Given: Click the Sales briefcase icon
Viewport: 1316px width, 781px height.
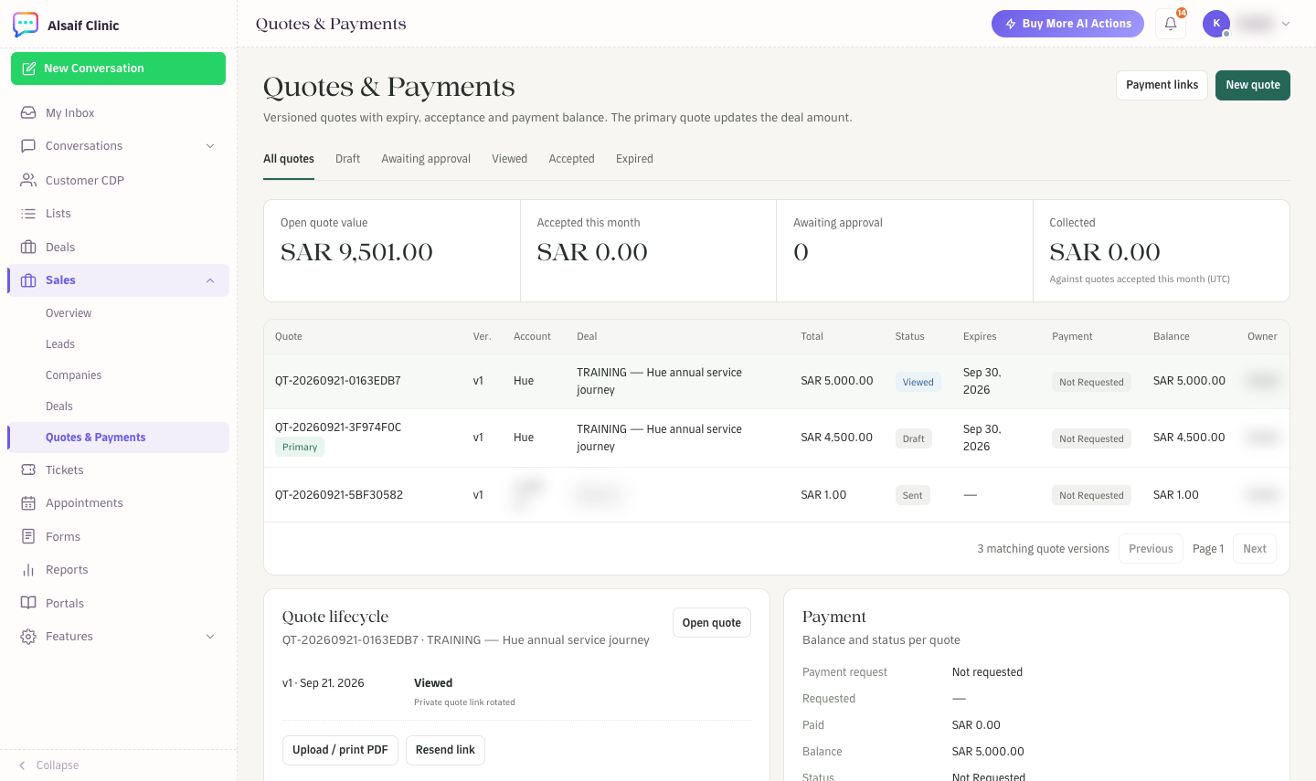Looking at the screenshot, I should tap(28, 280).
